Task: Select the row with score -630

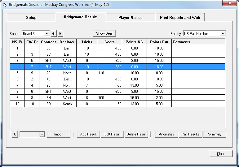Action: click(117, 67)
